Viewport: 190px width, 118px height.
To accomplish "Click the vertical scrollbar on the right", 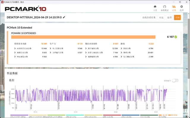I will pos(189,48).
